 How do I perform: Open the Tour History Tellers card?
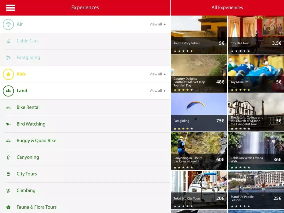coord(199,34)
